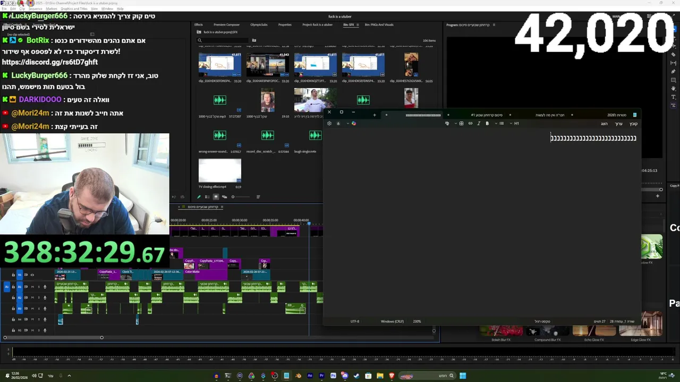Open Project: fuck is a utuber tab
The image size is (680, 382).
[x=317, y=24]
